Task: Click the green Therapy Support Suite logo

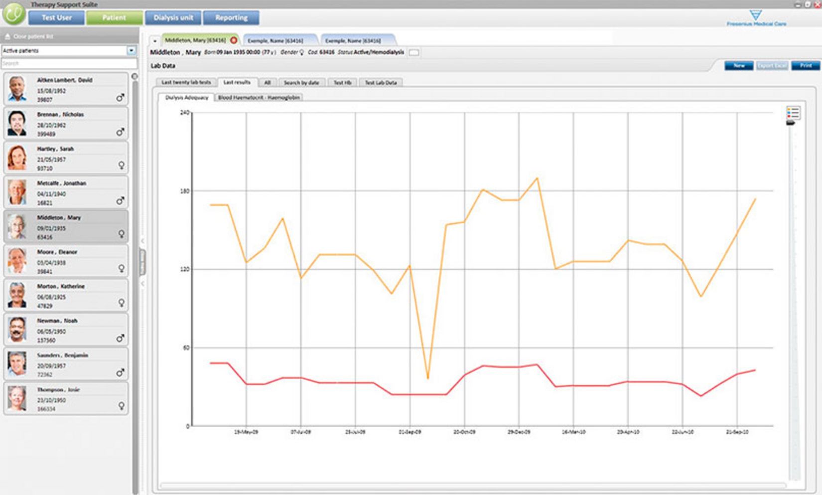Action: coord(14,14)
